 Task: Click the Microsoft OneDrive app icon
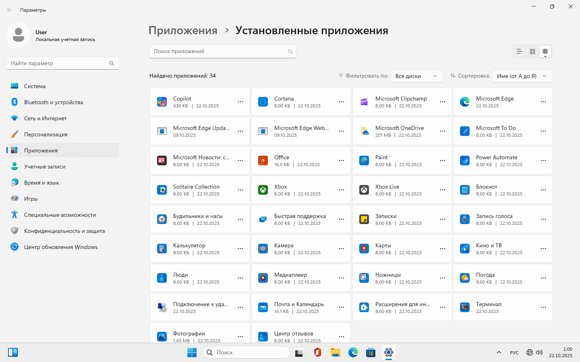pos(364,131)
